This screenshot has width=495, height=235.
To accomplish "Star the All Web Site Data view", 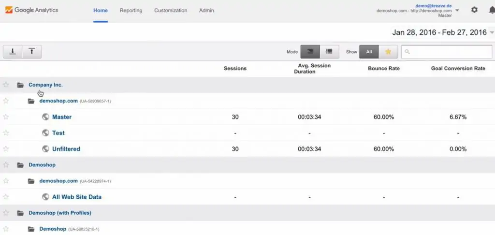I will 6,197.
